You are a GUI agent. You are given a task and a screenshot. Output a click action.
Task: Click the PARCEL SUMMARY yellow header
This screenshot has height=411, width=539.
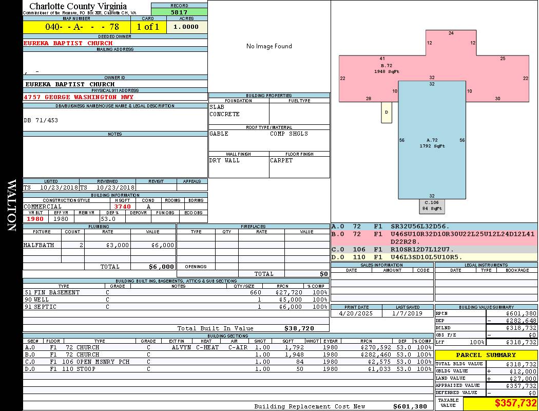point(486,355)
